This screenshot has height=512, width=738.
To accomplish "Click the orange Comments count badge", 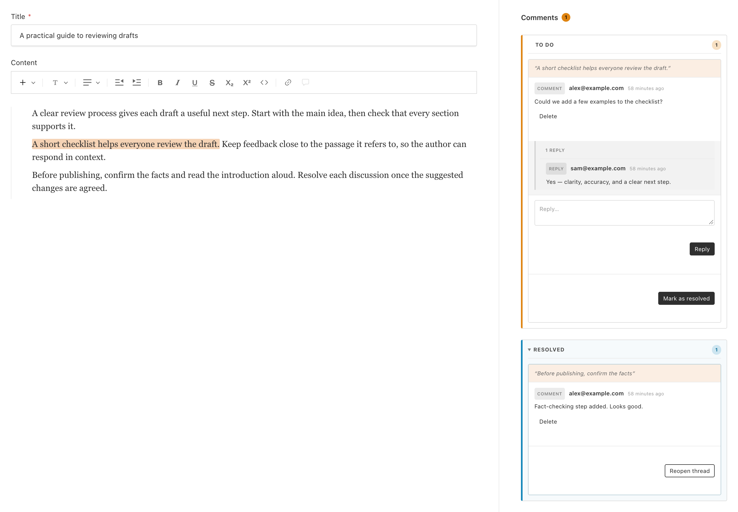I will click(x=565, y=17).
